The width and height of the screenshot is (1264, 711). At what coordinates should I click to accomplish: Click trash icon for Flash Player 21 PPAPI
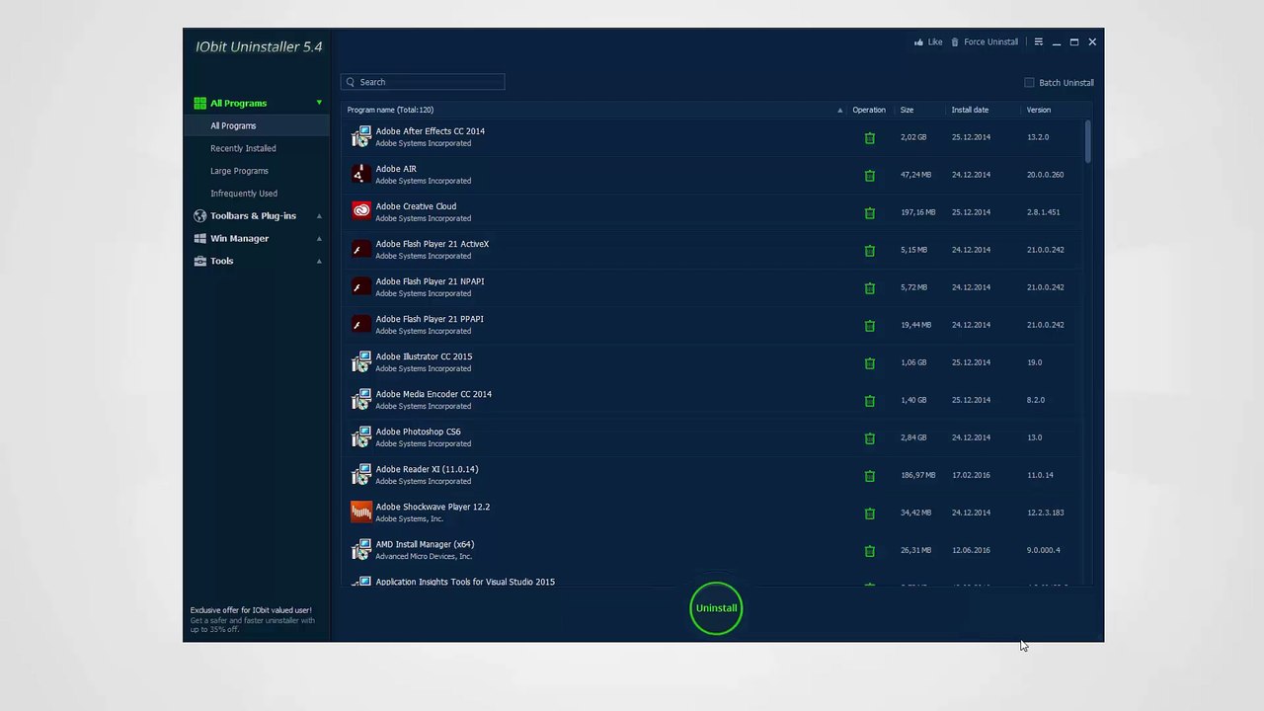pyautogui.click(x=870, y=326)
